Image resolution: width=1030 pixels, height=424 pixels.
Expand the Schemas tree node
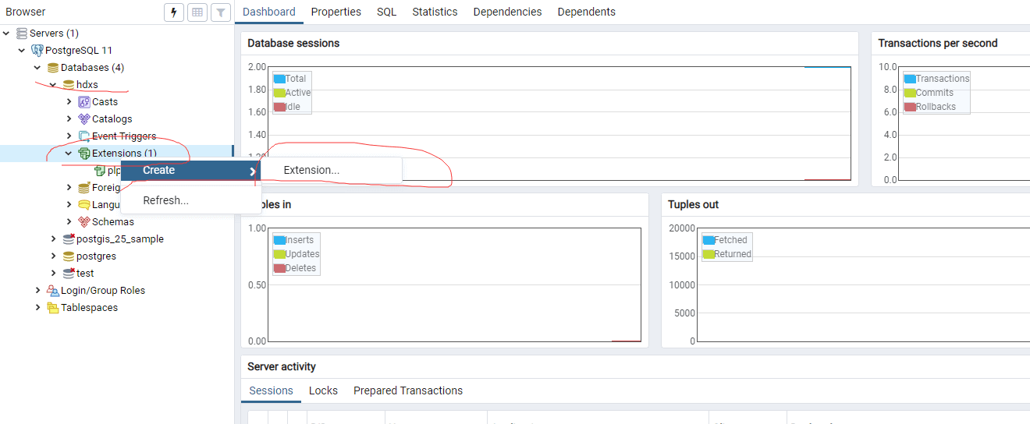69,222
